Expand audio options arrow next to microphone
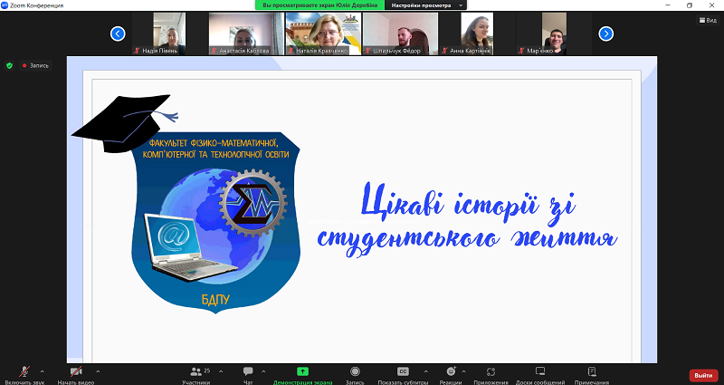The height and width of the screenshot is (385, 724). coord(42,371)
